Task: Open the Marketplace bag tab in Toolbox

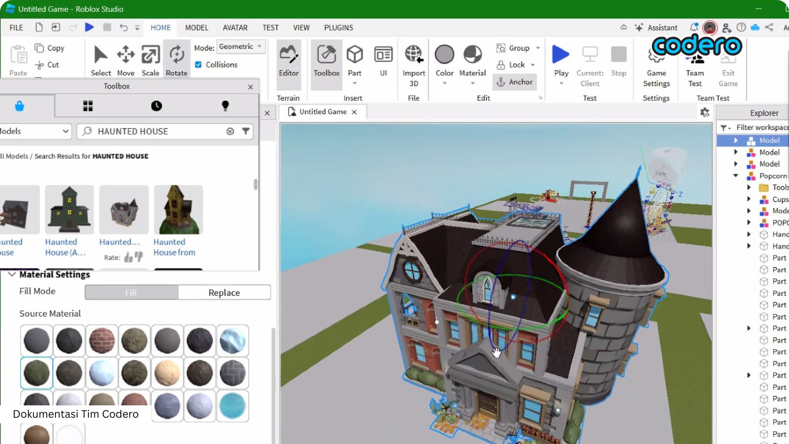Action: point(19,106)
